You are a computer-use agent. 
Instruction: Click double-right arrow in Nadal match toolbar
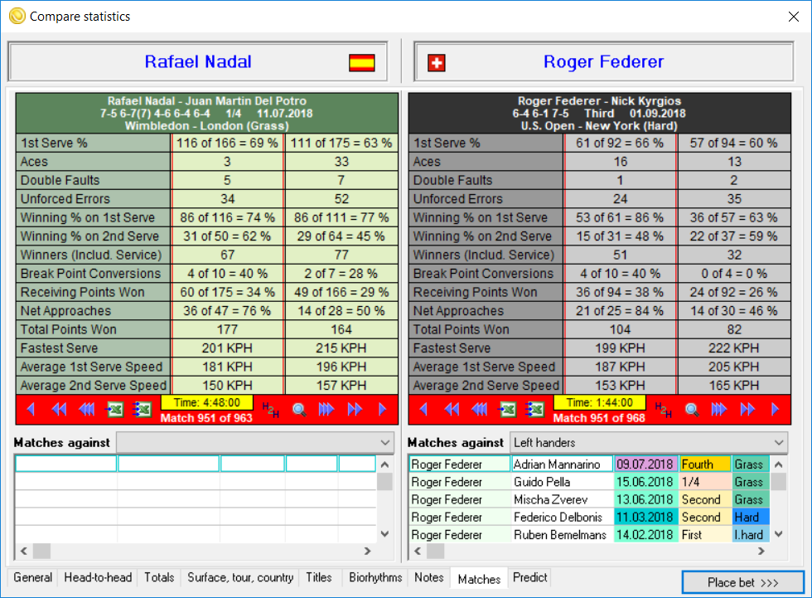(x=355, y=410)
